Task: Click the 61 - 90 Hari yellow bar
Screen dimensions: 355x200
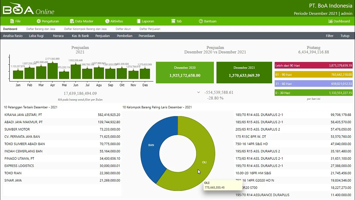Action: 314,75
